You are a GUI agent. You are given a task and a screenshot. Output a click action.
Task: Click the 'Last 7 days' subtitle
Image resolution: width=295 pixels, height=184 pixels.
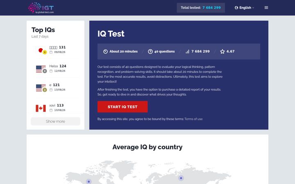(x=40, y=36)
